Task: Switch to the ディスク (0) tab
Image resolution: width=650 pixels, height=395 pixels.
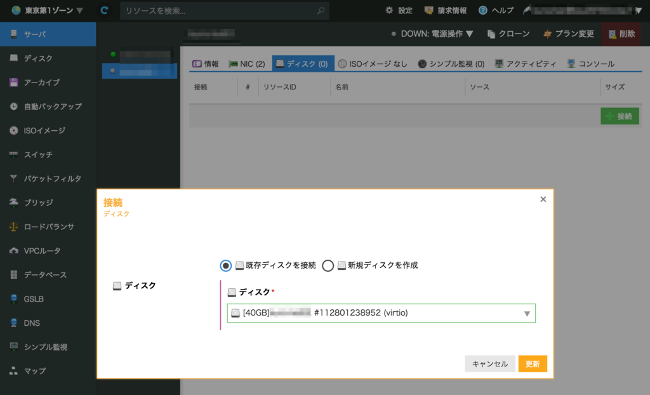Action: (x=303, y=64)
